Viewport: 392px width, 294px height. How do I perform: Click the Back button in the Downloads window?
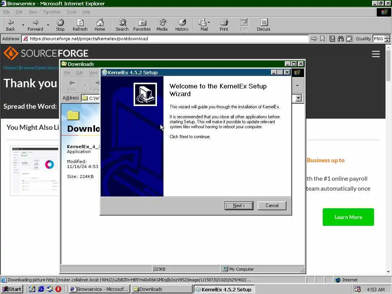(x=72, y=86)
